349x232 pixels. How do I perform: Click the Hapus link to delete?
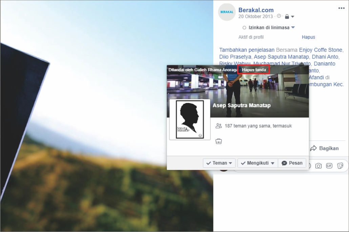(x=308, y=37)
